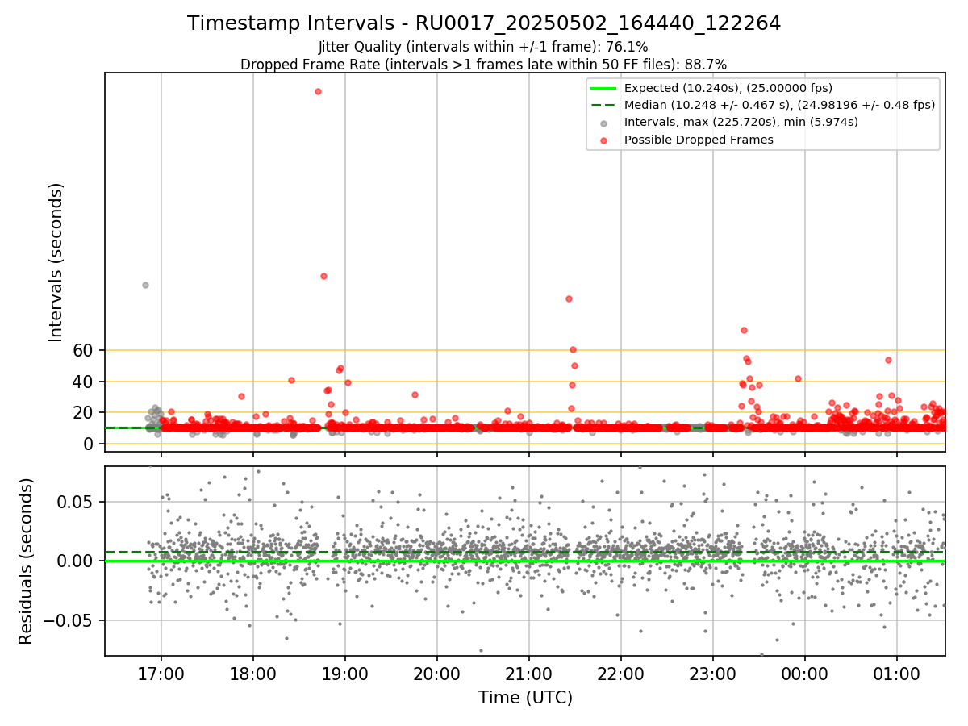
Task: Click the y-axis tick label '40'
Action: coord(84,382)
